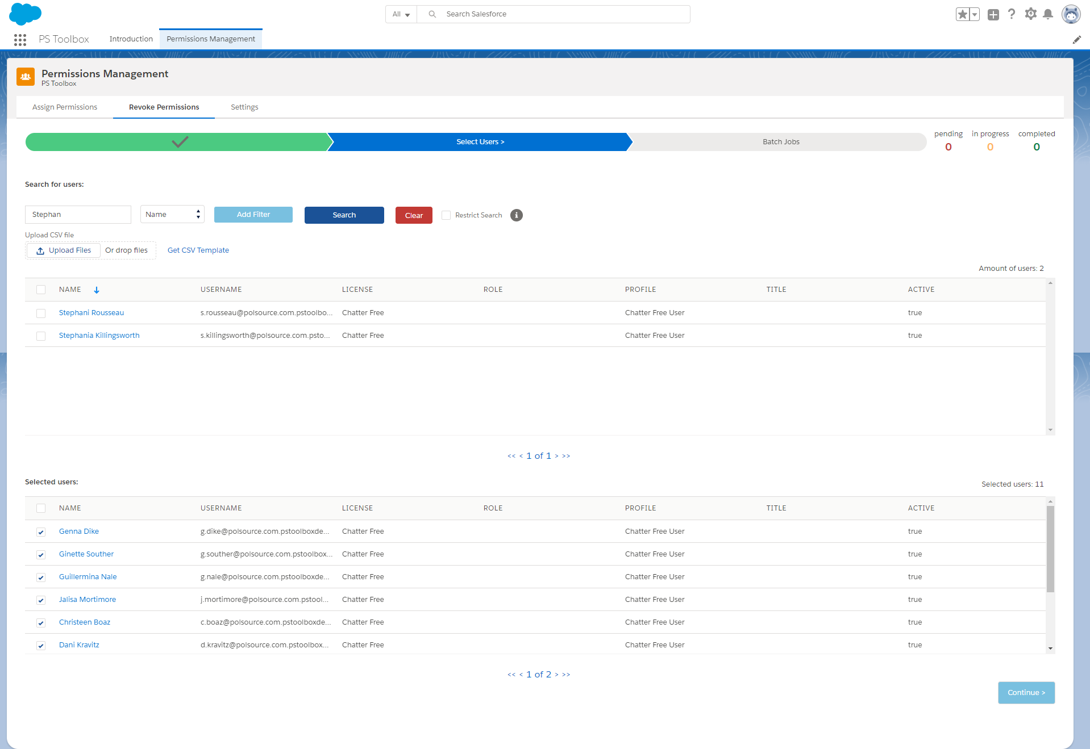Screen dimensions: 1090x749
Task: Click the Continue button
Action: (x=1026, y=693)
